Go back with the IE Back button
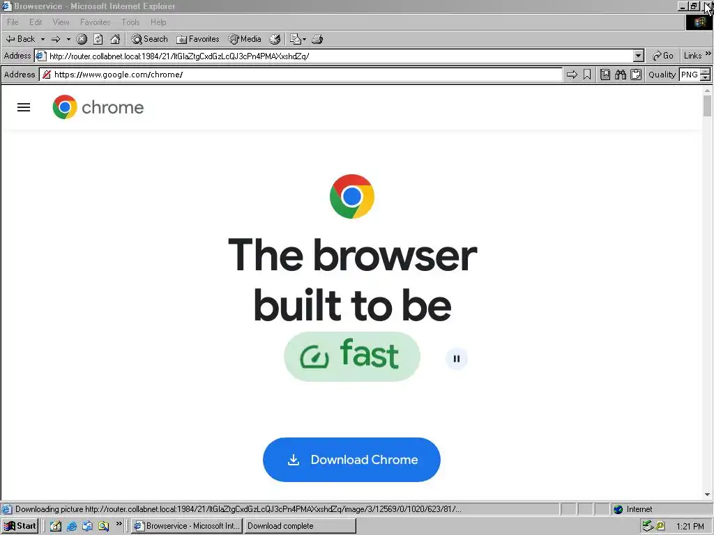This screenshot has width=714, height=535. tap(20, 39)
